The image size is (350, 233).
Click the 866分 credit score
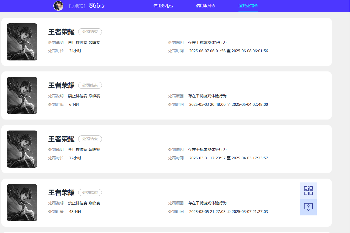point(97,5)
